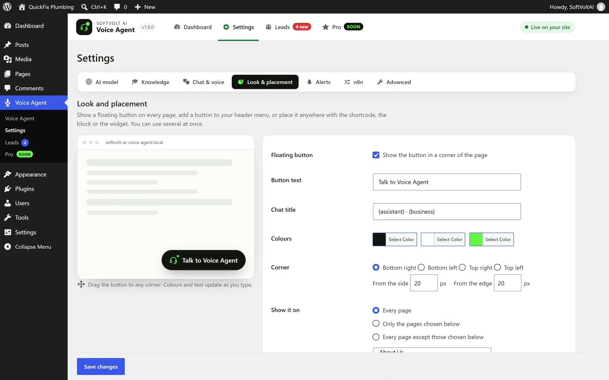Open the n8n tab
This screenshot has height=380, width=609.
click(354, 82)
